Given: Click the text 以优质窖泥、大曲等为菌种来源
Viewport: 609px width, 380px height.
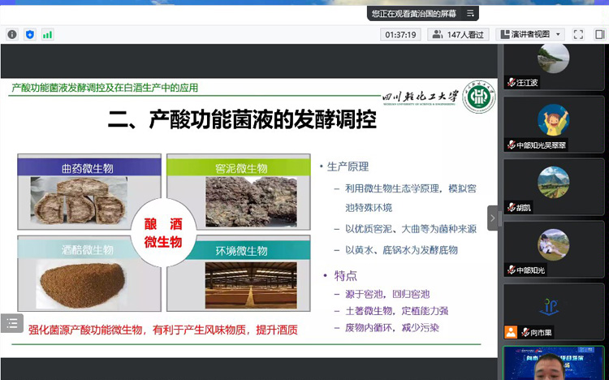Looking at the screenshot, I should (x=411, y=229).
